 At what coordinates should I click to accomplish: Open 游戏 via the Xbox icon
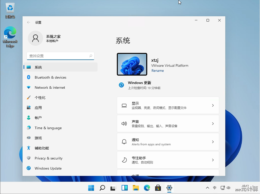(x=29, y=138)
